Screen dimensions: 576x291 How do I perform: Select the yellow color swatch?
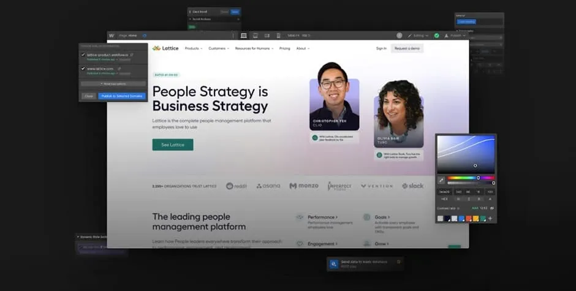(x=476, y=219)
